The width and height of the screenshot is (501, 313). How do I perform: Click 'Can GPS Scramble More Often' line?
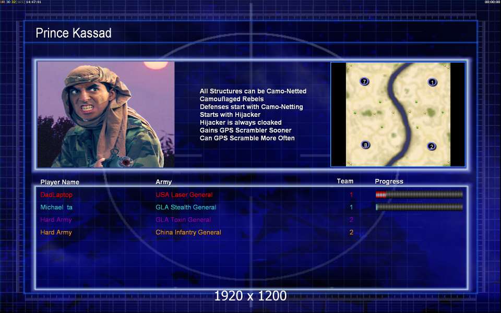pyautogui.click(x=247, y=138)
